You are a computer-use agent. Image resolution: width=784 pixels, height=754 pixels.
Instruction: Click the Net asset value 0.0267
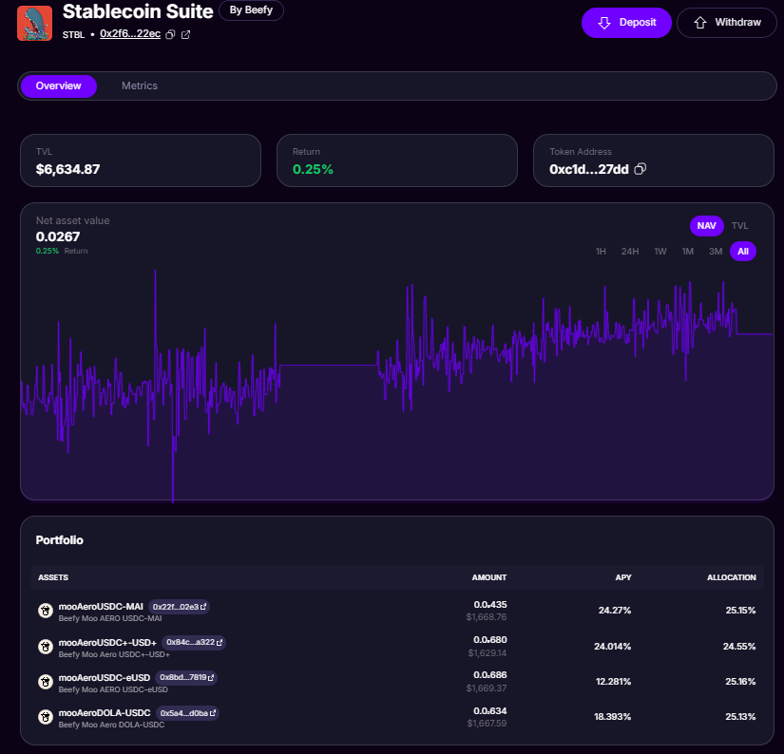58,236
